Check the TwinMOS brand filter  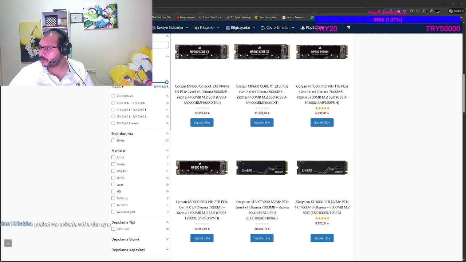tap(113, 205)
